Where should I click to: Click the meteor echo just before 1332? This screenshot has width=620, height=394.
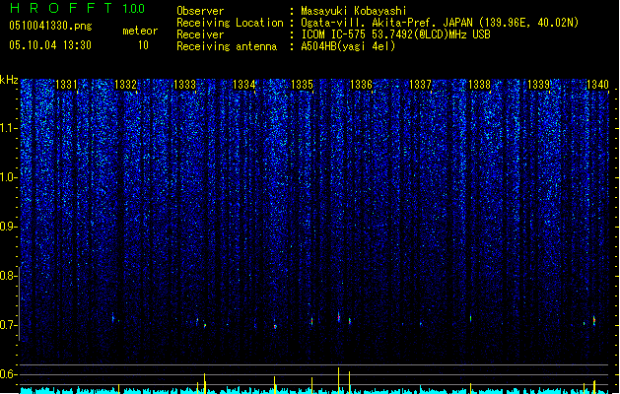pyautogui.click(x=112, y=317)
